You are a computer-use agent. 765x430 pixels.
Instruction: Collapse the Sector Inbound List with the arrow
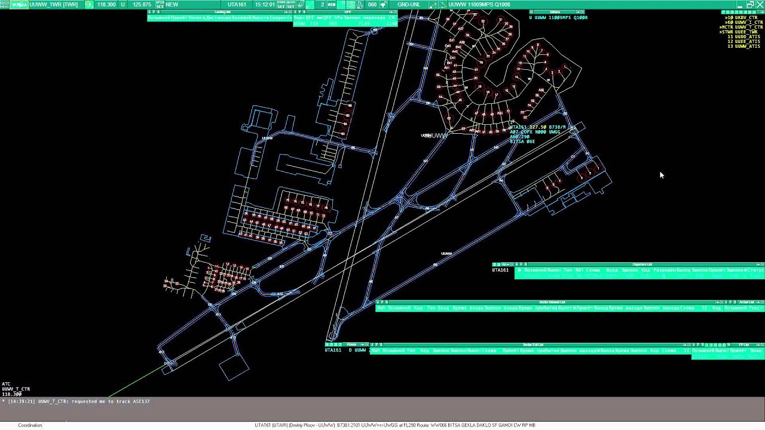(717, 302)
